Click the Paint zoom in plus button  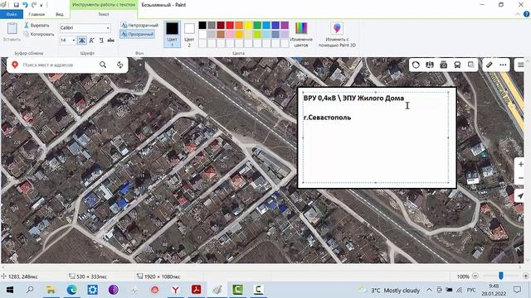click(526, 276)
